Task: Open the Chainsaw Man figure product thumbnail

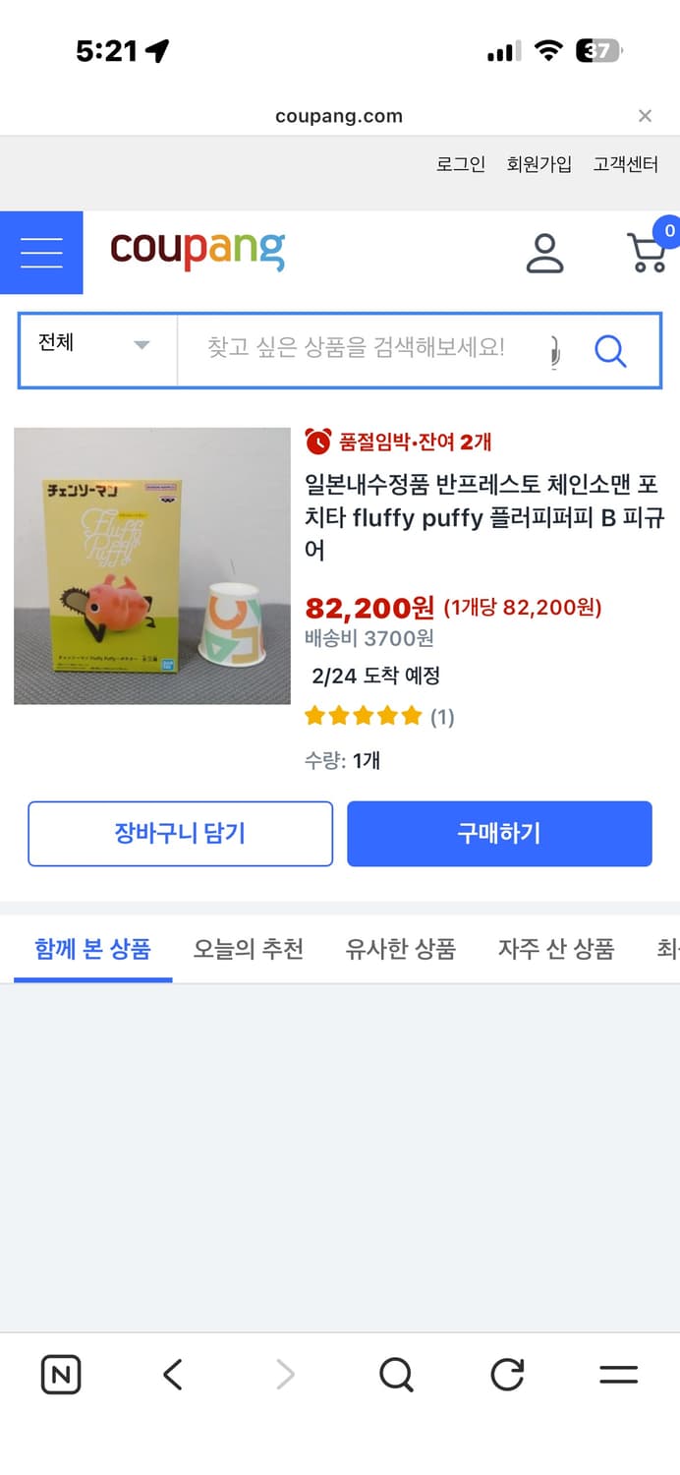Action: coord(151,565)
